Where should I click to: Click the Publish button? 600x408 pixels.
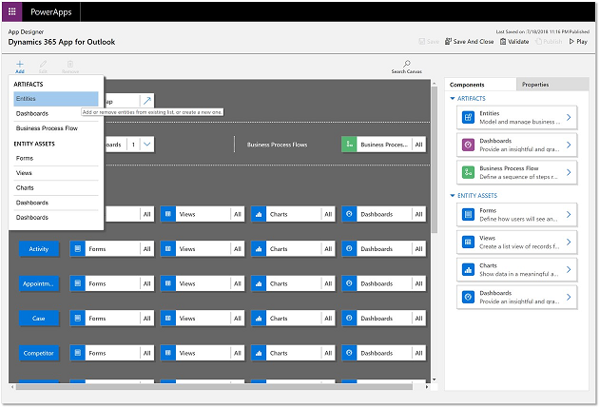click(549, 41)
